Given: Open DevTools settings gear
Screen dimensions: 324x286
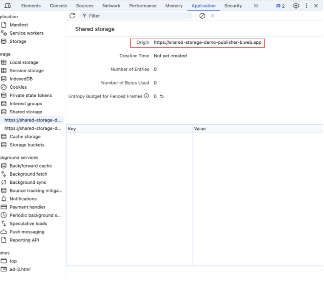Looking at the screenshot, I should coord(296,6).
